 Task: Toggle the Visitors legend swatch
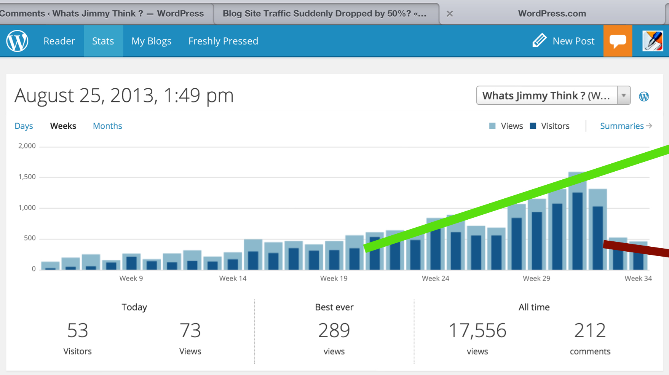[x=533, y=126]
